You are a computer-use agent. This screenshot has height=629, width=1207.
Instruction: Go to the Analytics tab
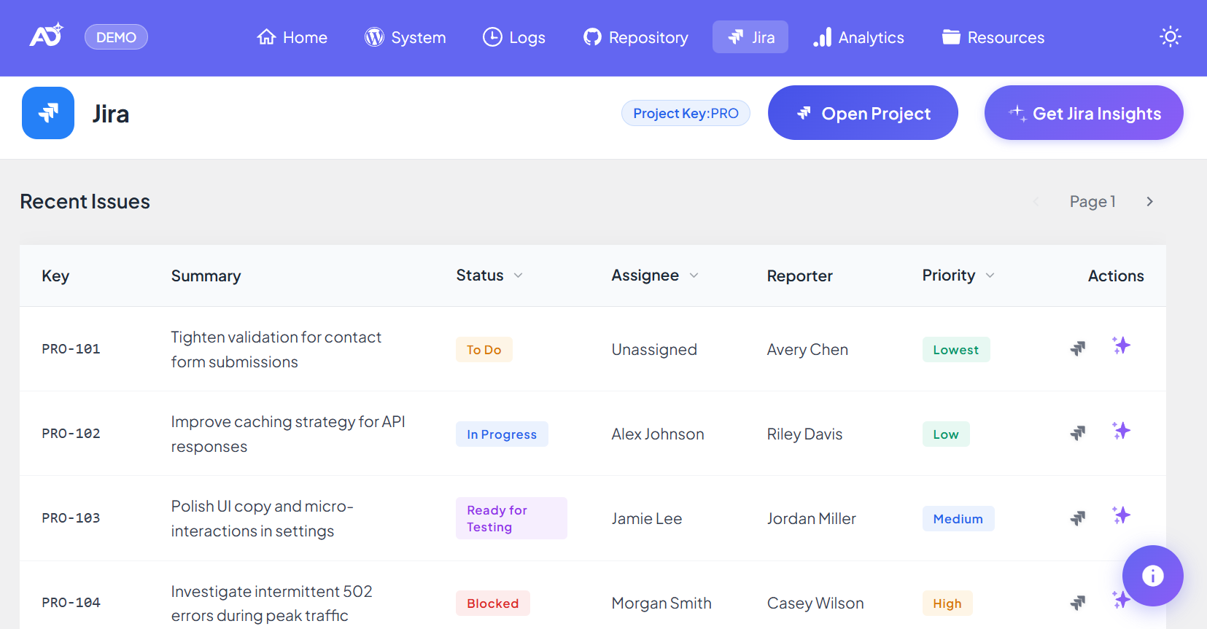tap(858, 37)
